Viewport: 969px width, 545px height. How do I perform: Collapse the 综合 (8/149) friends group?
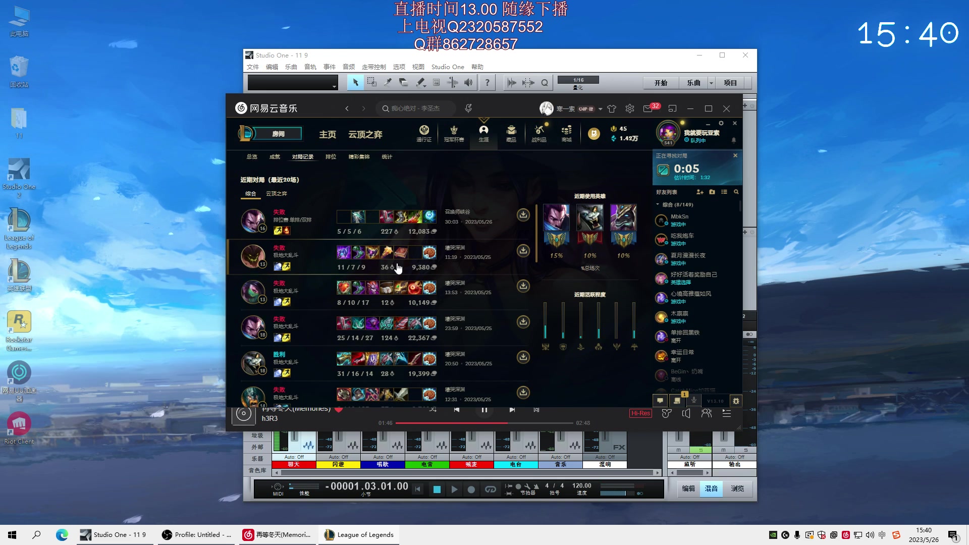(658, 205)
